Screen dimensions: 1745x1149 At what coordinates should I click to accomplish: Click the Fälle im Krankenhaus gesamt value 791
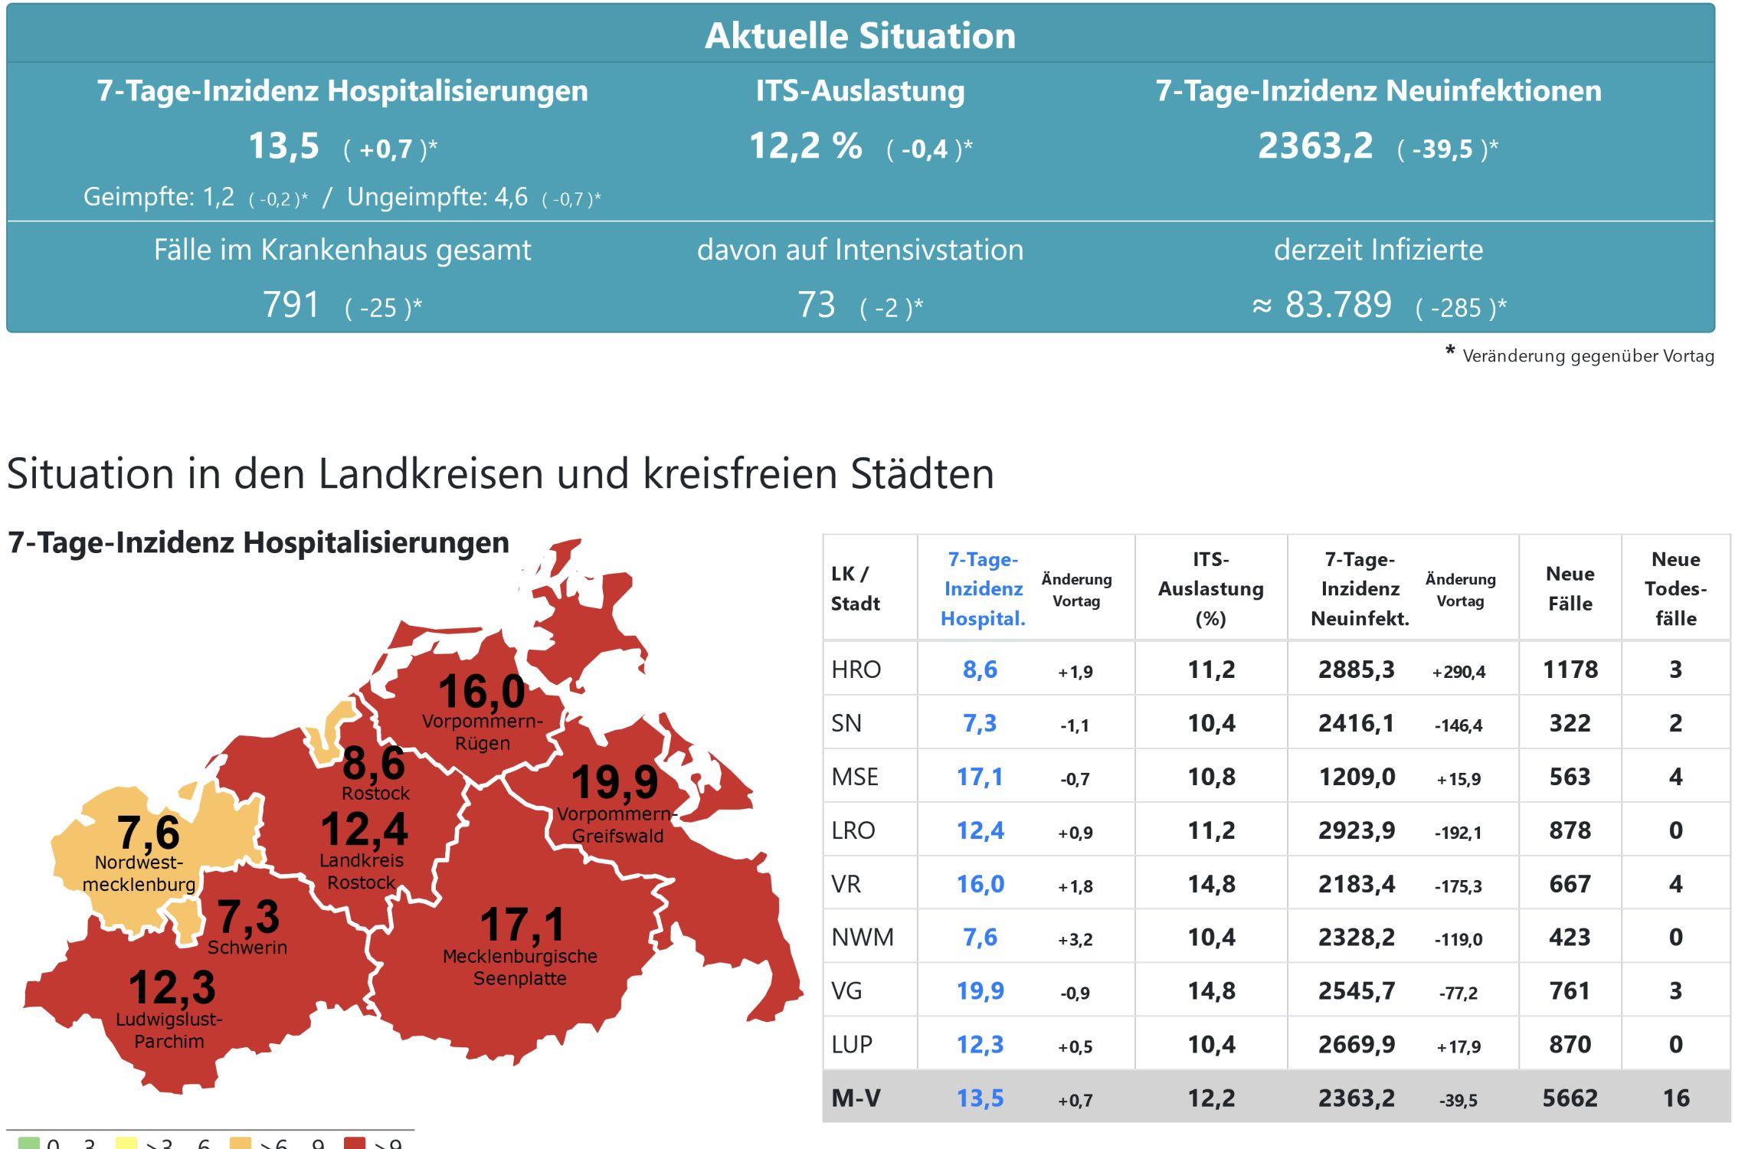(x=291, y=305)
